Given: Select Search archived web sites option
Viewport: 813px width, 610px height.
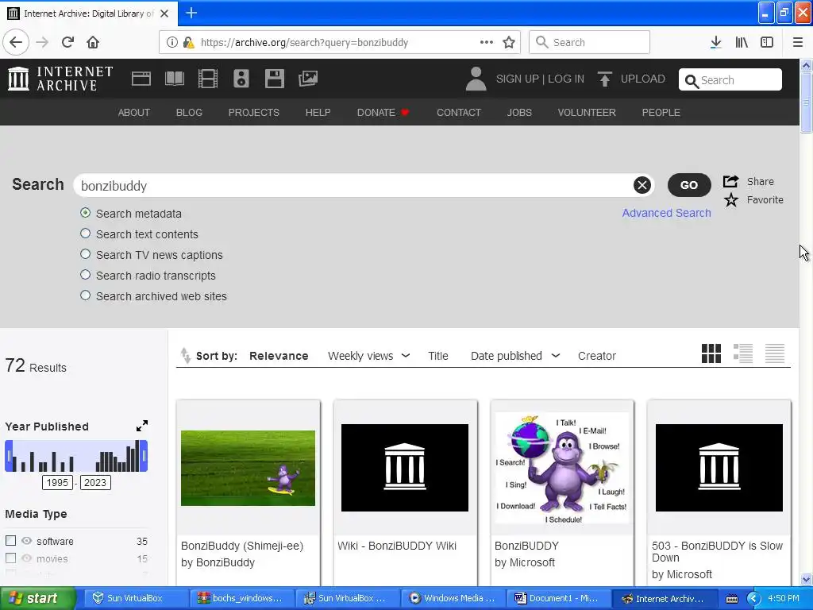Looking at the screenshot, I should 86,295.
